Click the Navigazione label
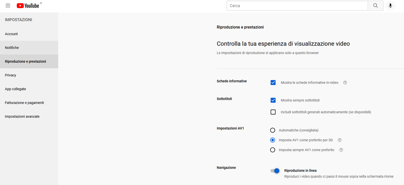 pos(226,168)
